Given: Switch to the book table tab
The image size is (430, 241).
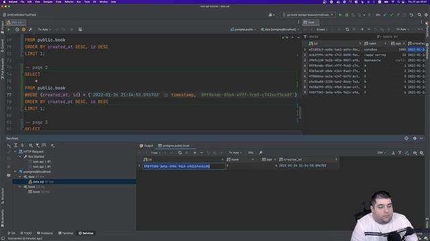Looking at the screenshot, I should coord(310,22).
